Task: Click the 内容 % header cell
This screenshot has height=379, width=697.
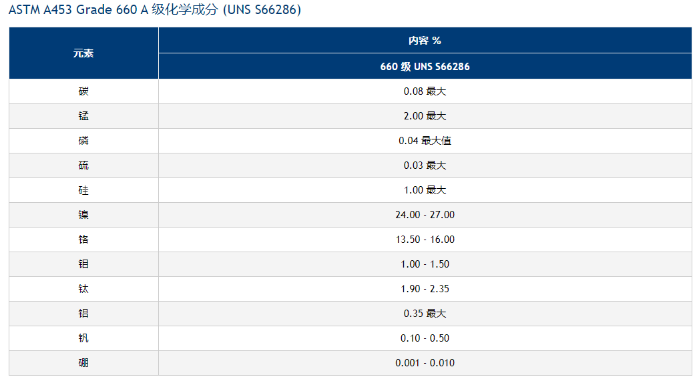Action: click(x=425, y=41)
